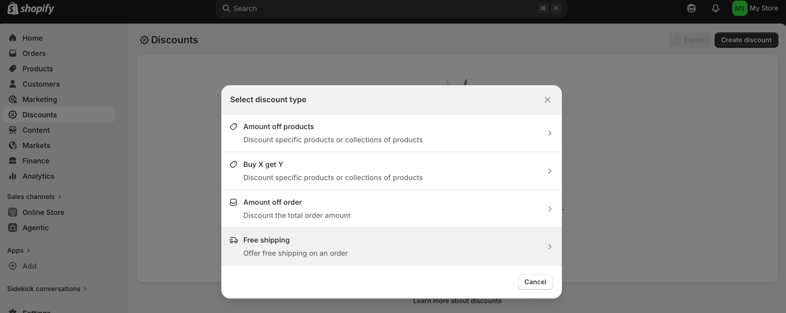Viewport: 786px width, 313px height.
Task: Click 'Offer free shipping on an order' description
Action: 295,253
